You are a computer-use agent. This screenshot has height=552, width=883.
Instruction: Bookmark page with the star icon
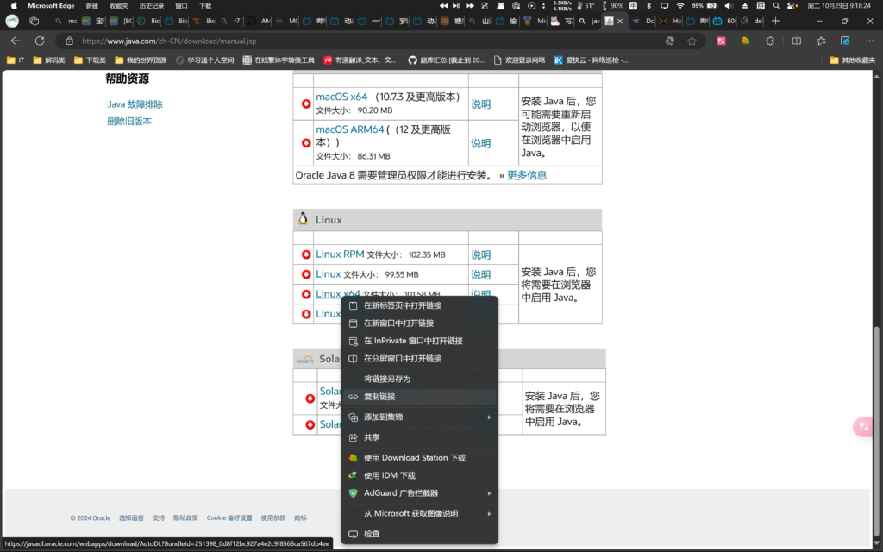coord(692,41)
